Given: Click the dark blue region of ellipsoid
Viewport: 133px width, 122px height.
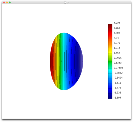Looking at the screenshot, I should click(x=78, y=61).
